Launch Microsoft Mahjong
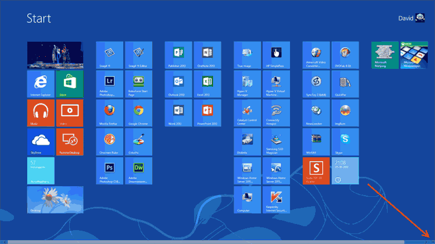Screen dimensions: 435x244 click(385, 55)
